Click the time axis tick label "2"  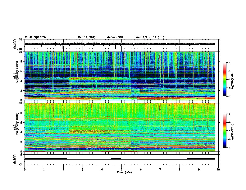pos(63,169)
